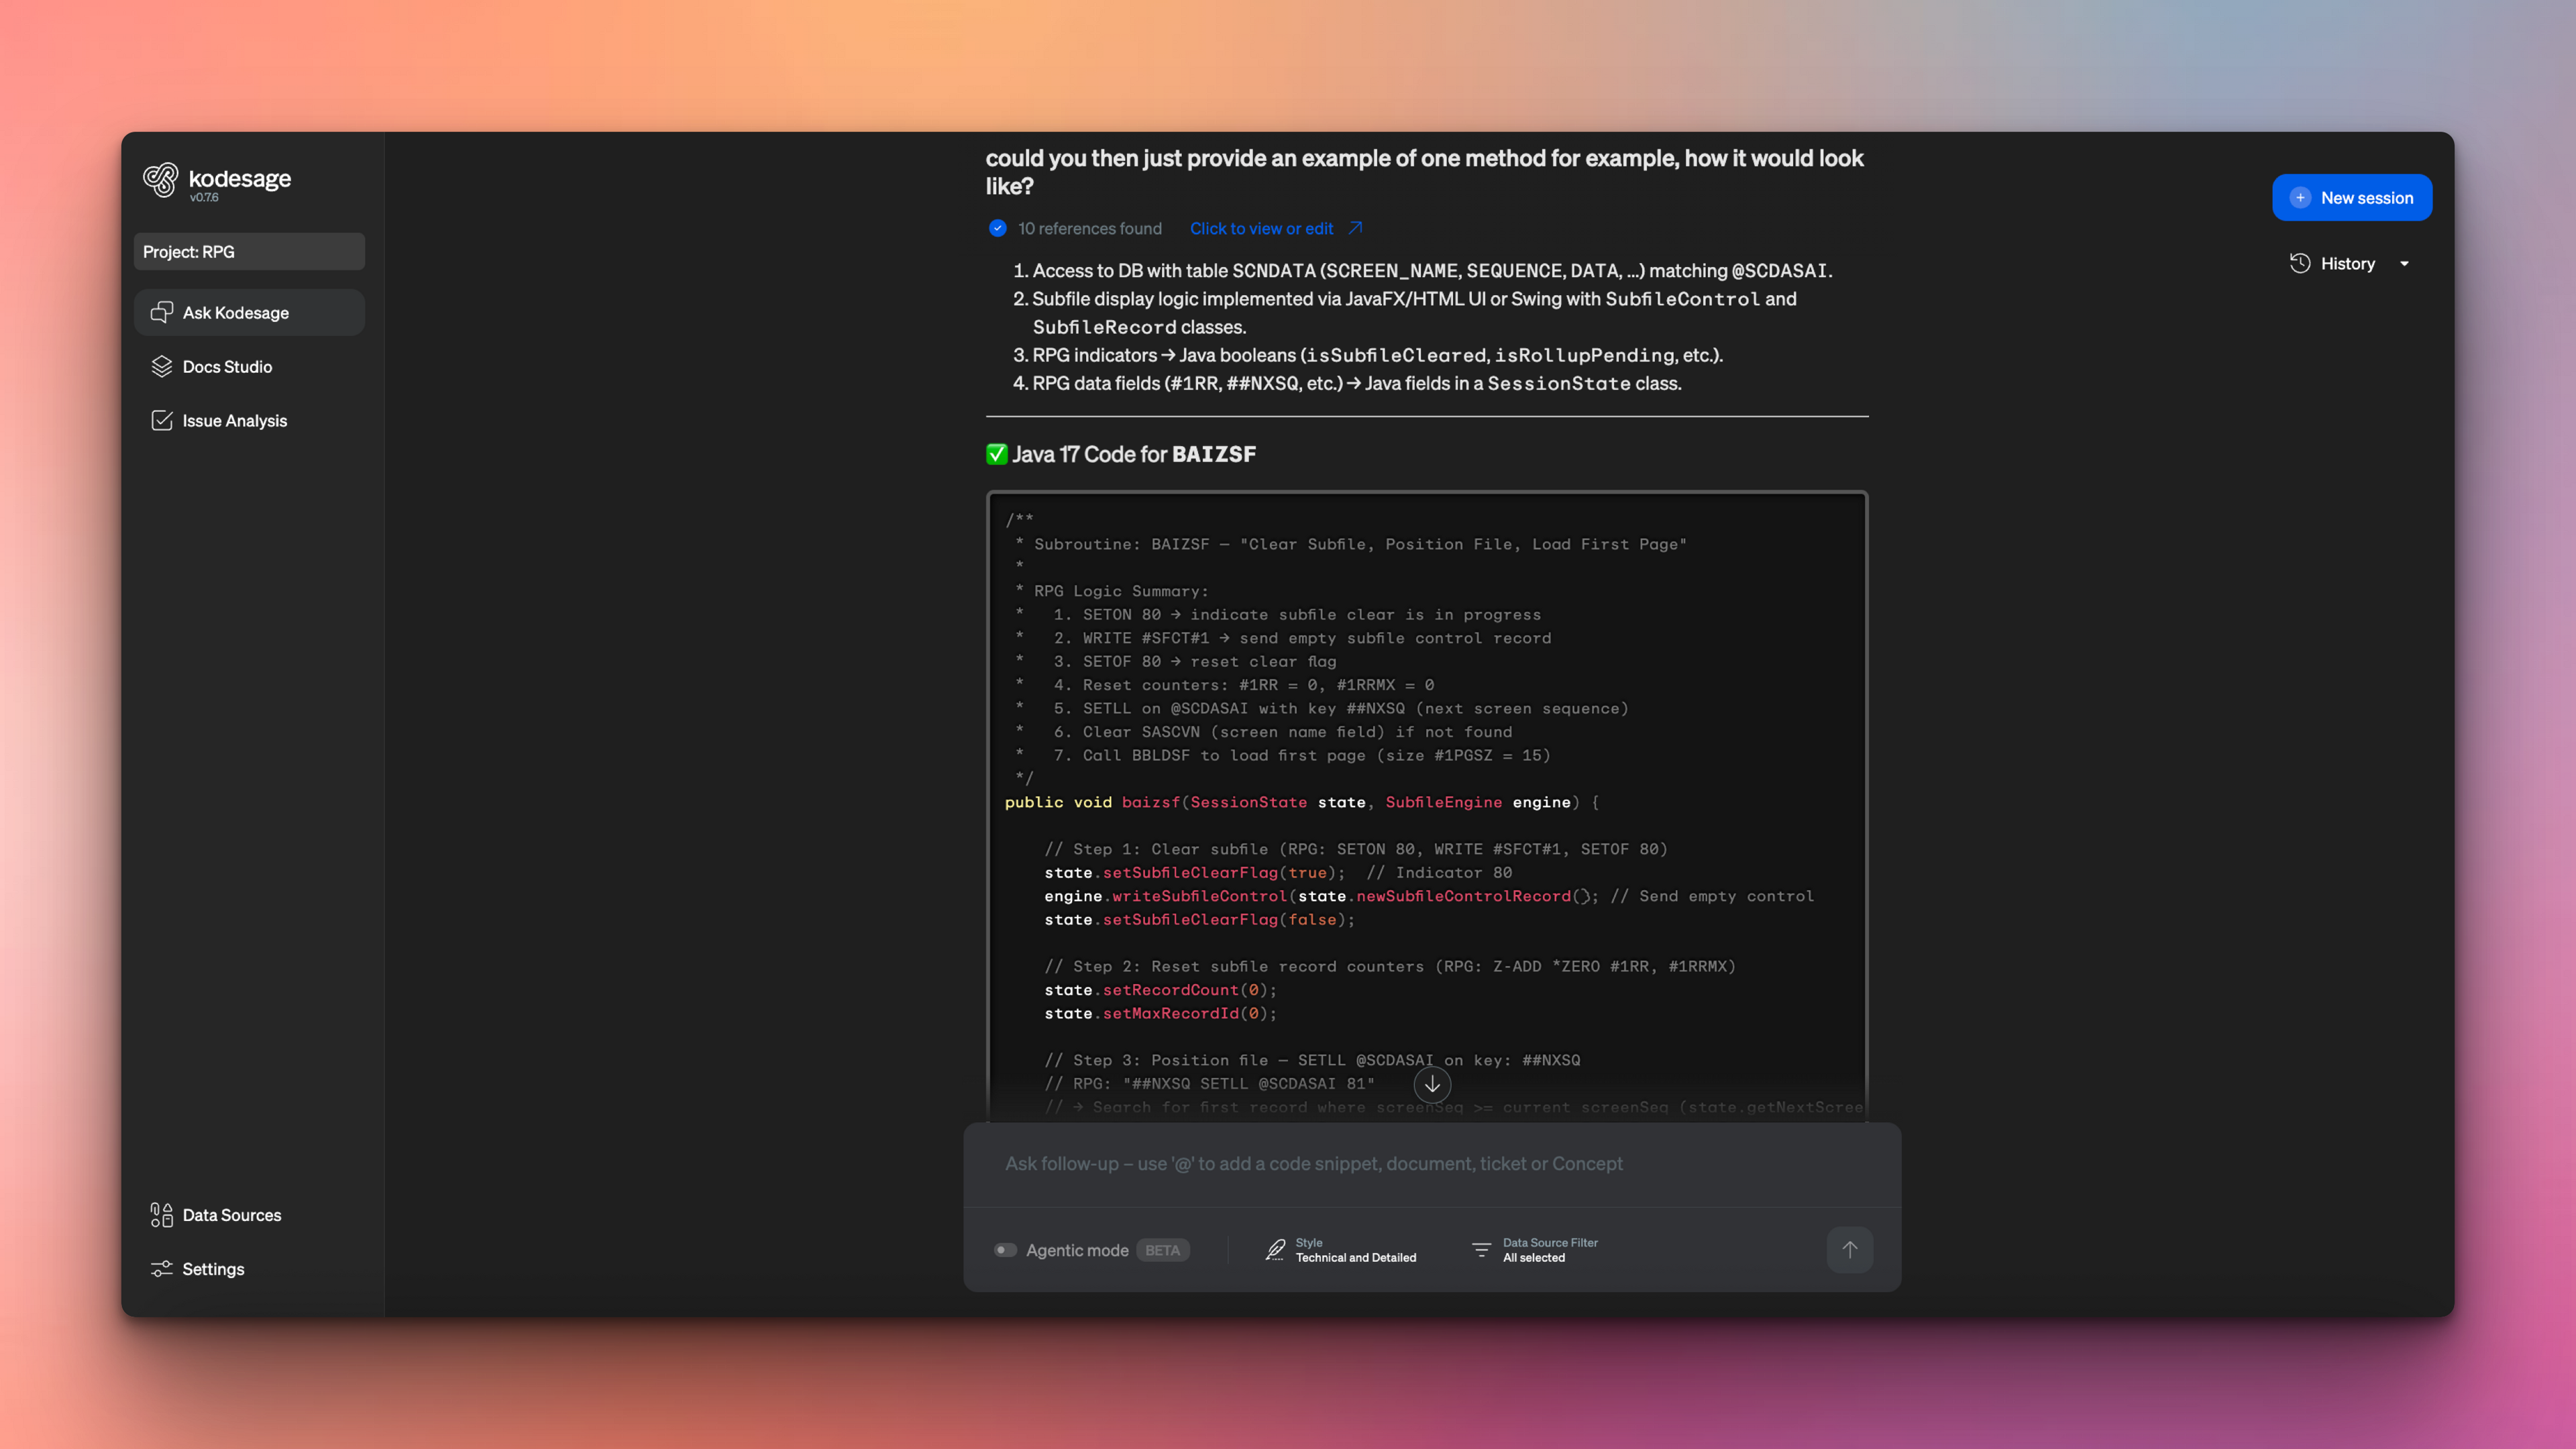Switch to Issue Analysis
Viewport: 2576px width, 1449px height.
pos(234,420)
